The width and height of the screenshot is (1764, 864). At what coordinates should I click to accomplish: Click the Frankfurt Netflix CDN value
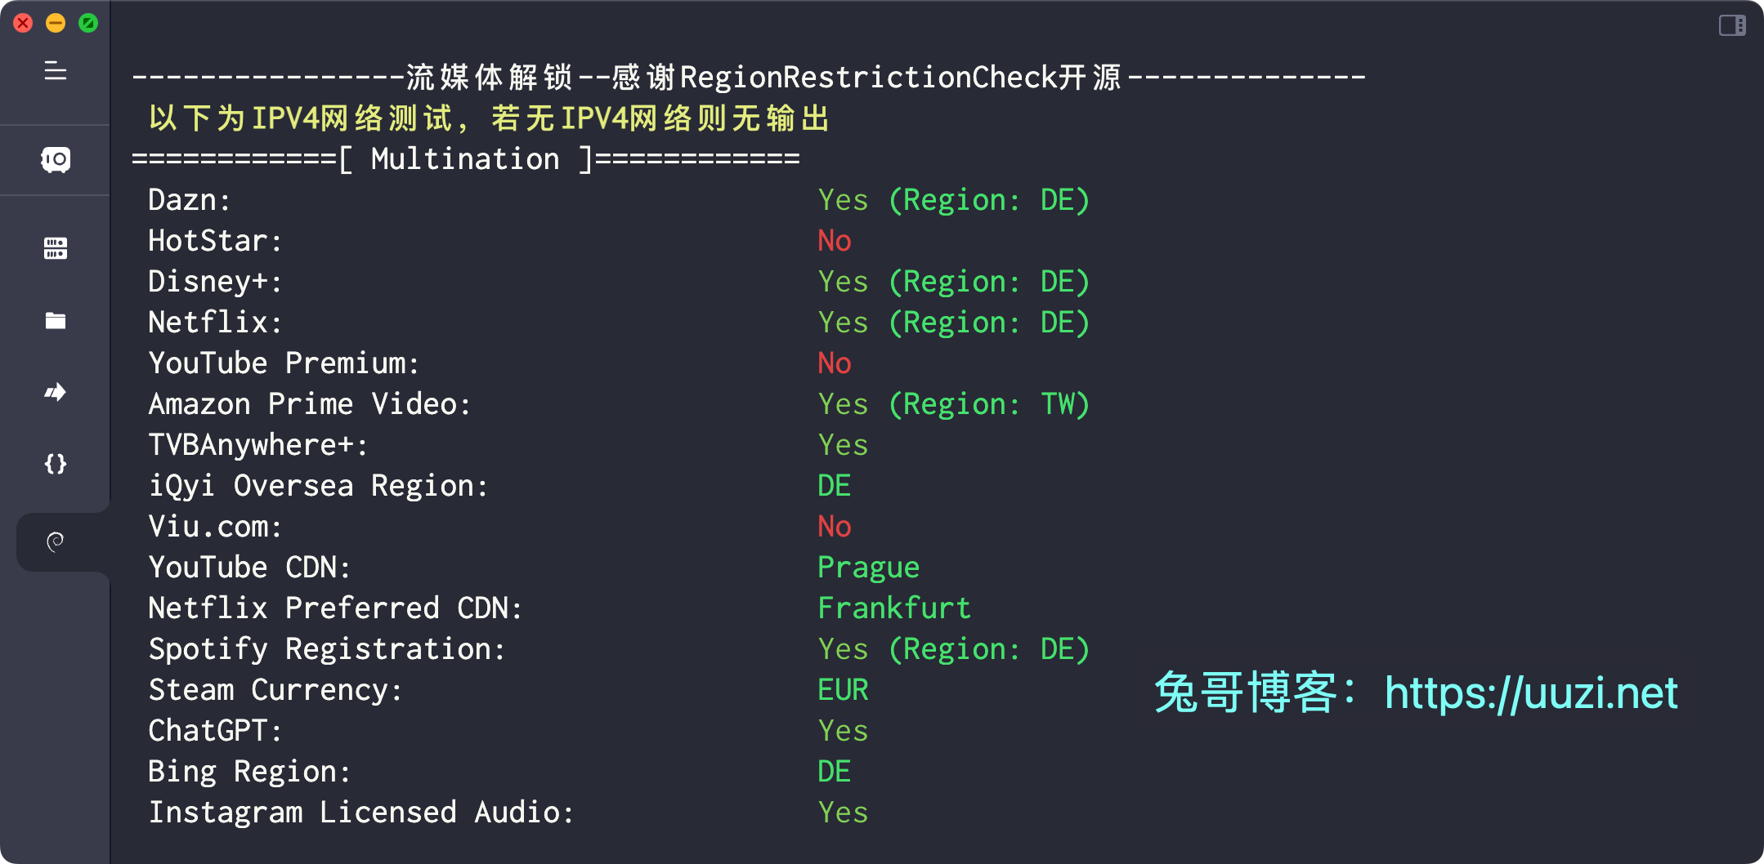click(x=894, y=608)
